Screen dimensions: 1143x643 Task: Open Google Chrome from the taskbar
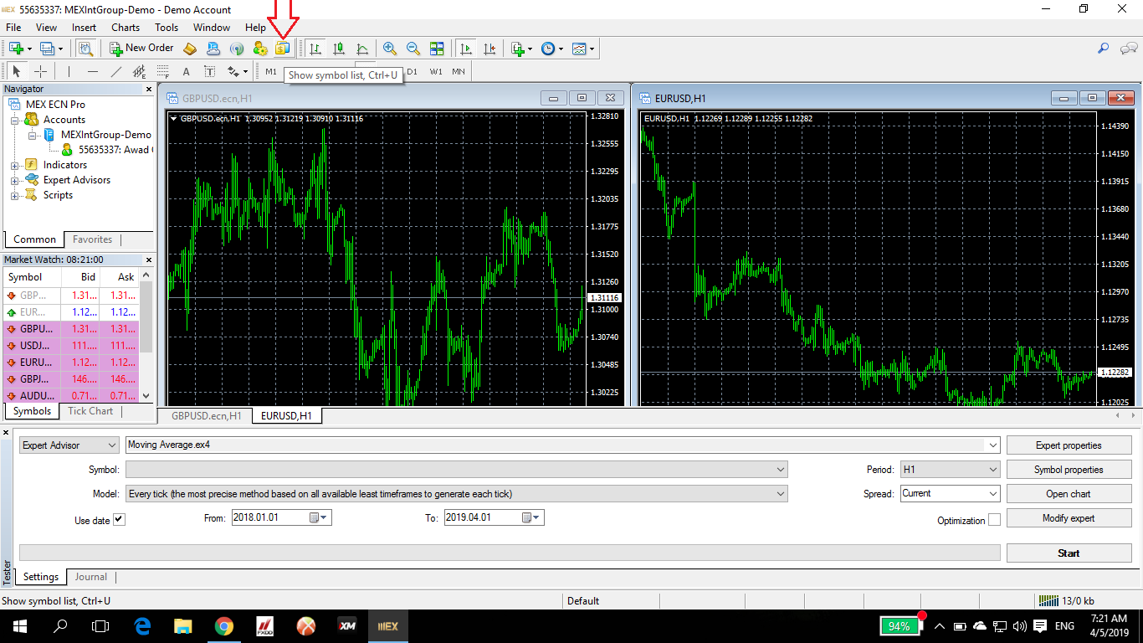tap(223, 626)
